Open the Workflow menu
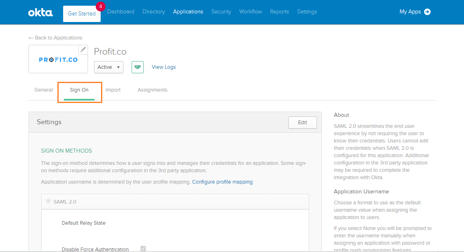 click(x=250, y=11)
